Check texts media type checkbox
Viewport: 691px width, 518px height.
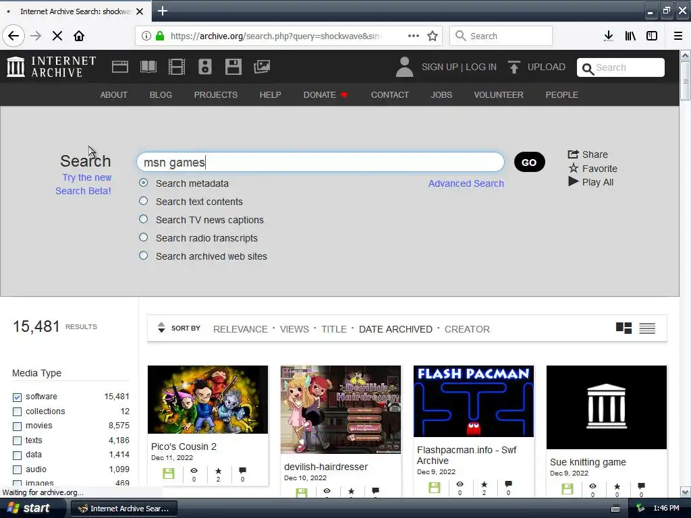click(x=17, y=441)
